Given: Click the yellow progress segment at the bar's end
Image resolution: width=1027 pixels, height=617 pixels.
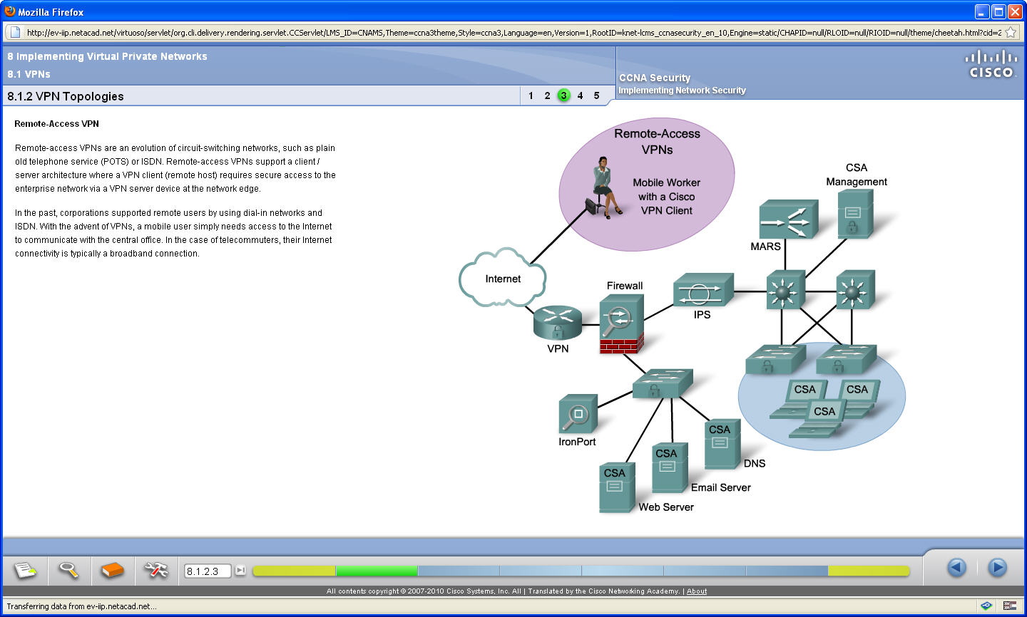Looking at the screenshot, I should pos(869,571).
